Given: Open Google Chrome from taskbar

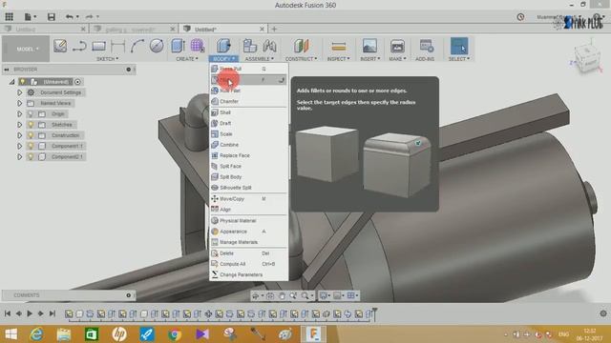Looking at the screenshot, I should click(175, 334).
